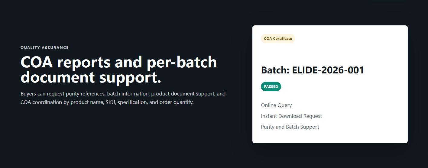
Task: Select the QUALITY ASSURANCE section label
Action: (44, 48)
